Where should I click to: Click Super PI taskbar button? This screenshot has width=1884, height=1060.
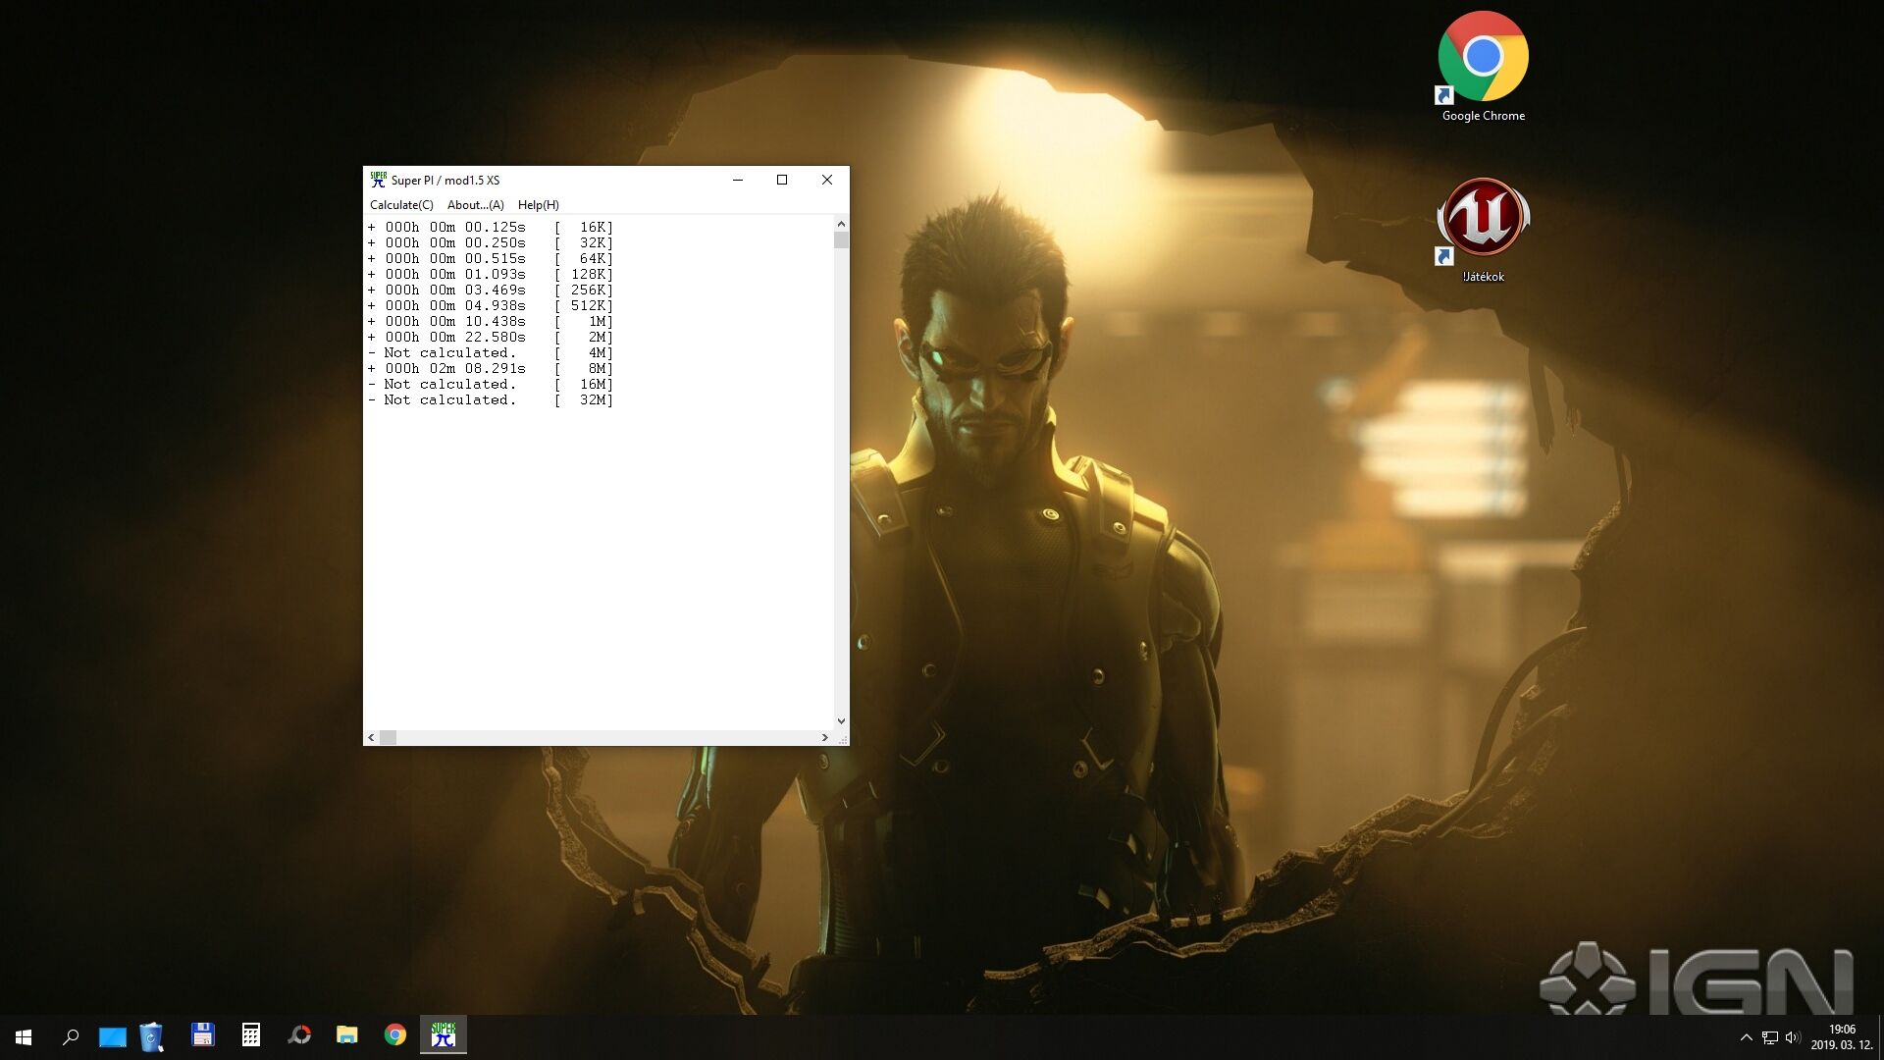(444, 1035)
